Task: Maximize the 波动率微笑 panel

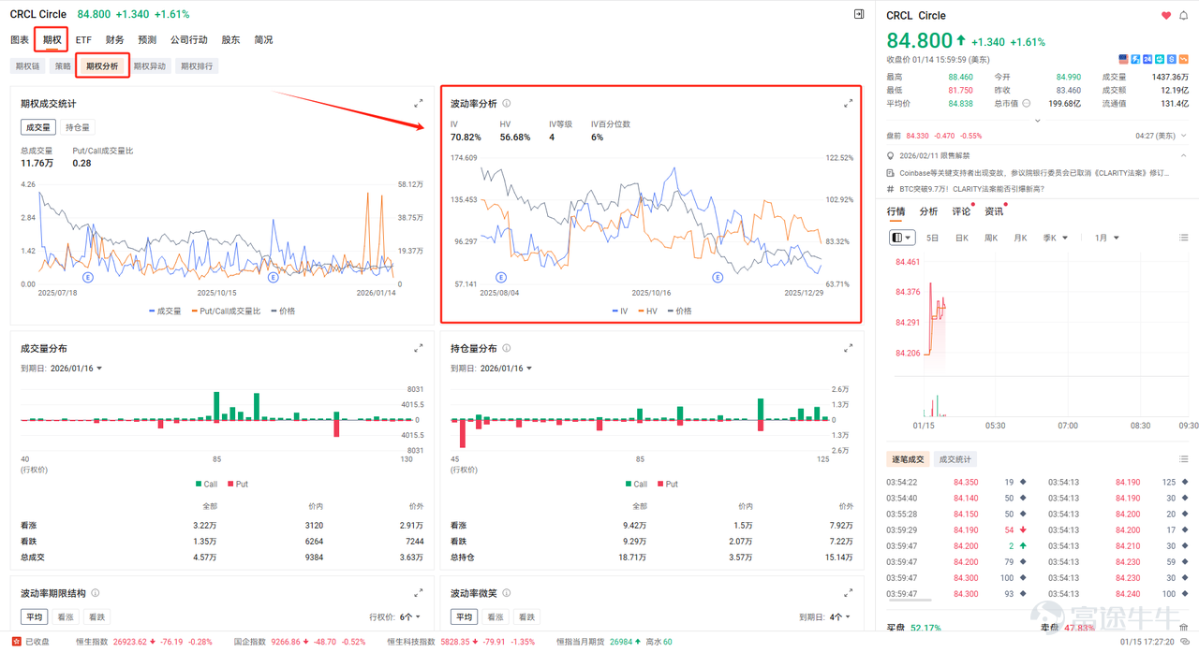Action: point(848,593)
